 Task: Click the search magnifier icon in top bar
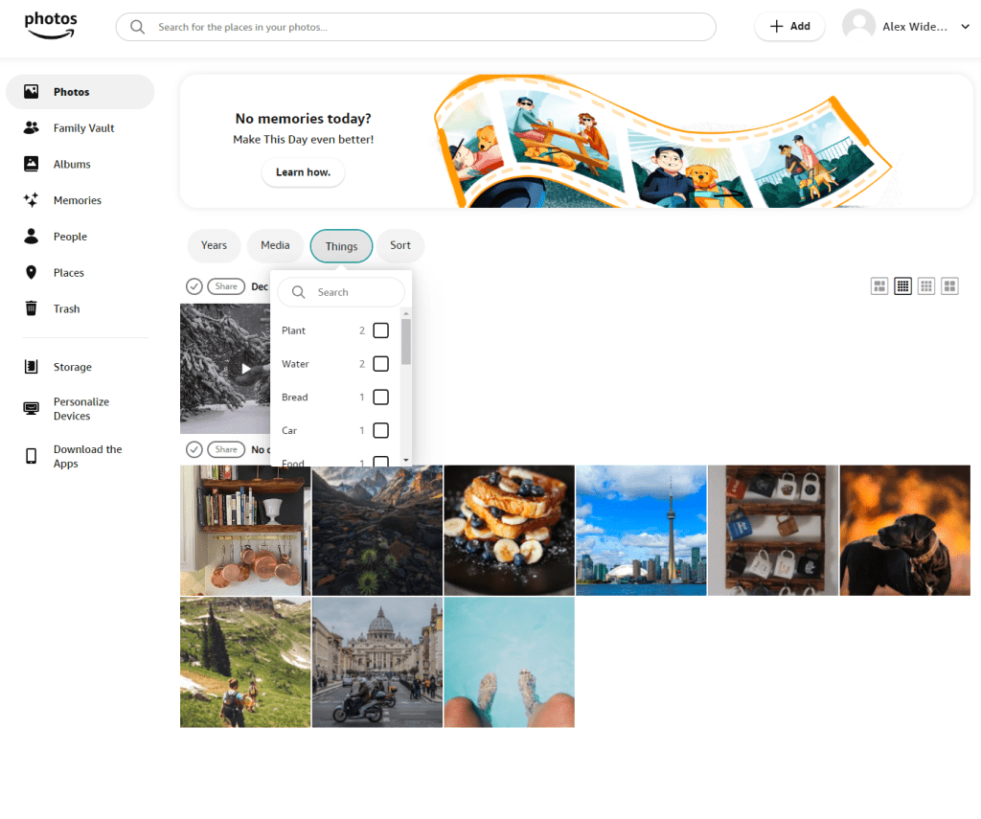(x=138, y=27)
